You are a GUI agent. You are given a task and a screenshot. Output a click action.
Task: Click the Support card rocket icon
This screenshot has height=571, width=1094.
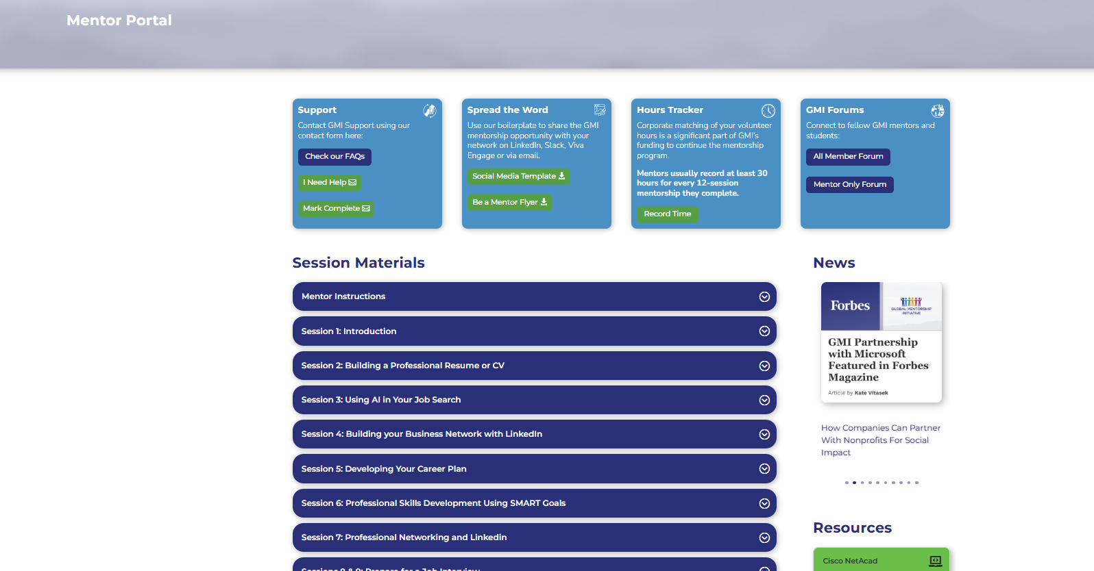(x=429, y=110)
